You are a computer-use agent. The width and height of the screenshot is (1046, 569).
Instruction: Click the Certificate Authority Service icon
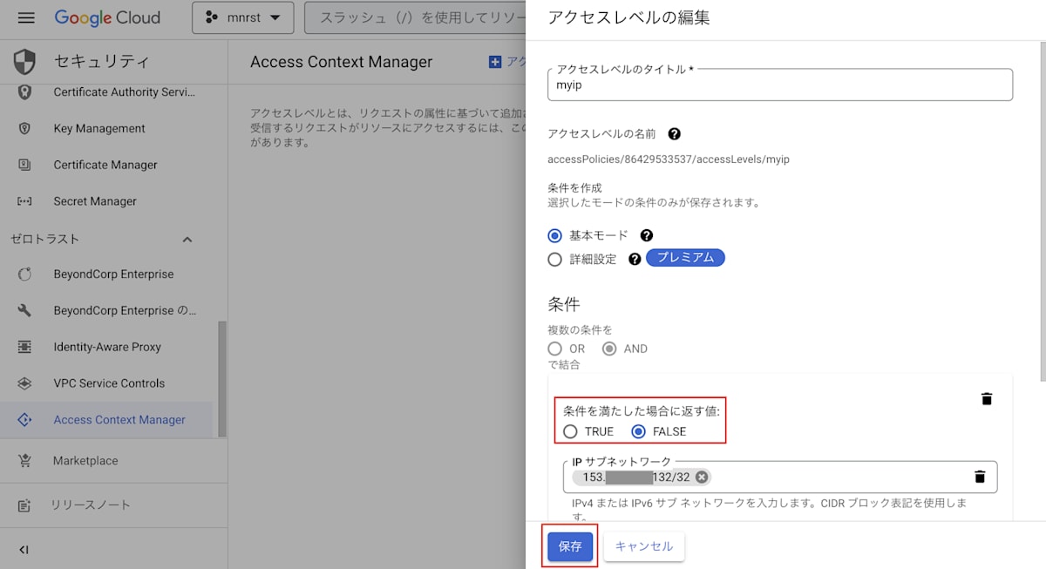[24, 92]
